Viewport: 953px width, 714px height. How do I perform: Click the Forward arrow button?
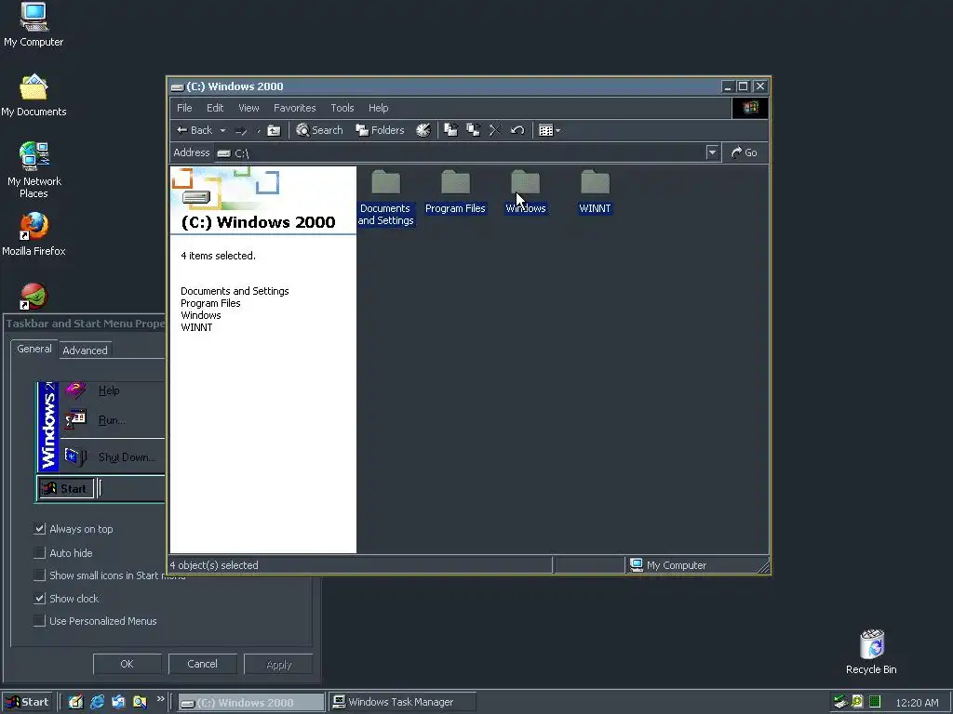pos(241,130)
